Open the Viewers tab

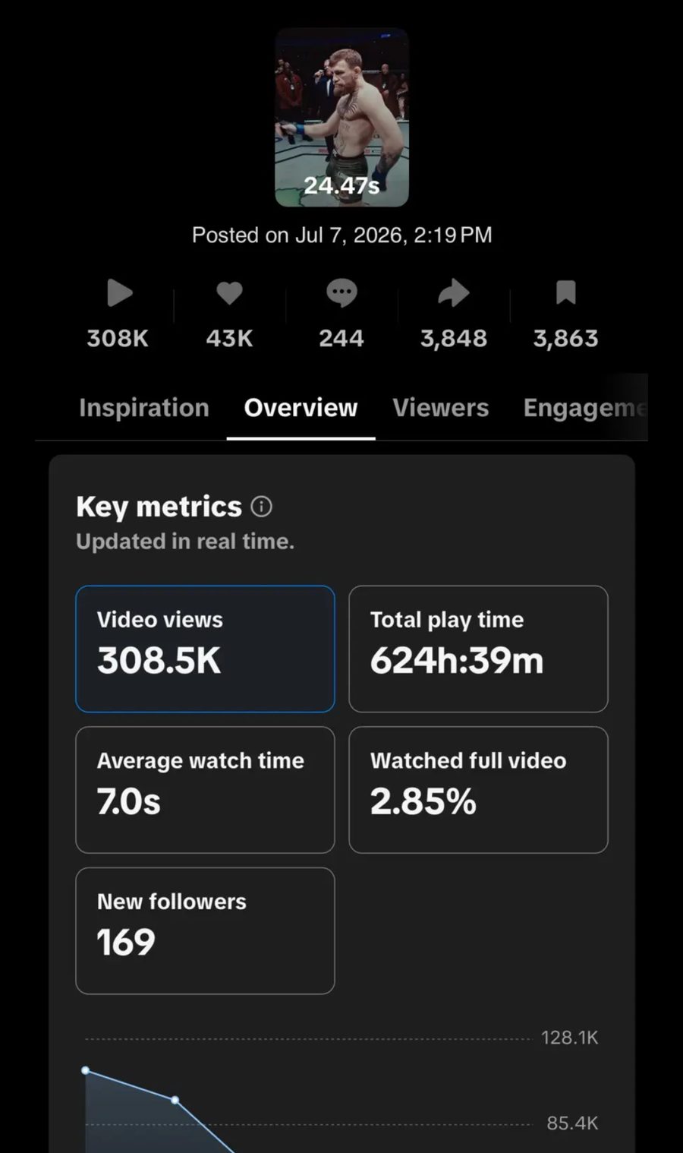(441, 408)
